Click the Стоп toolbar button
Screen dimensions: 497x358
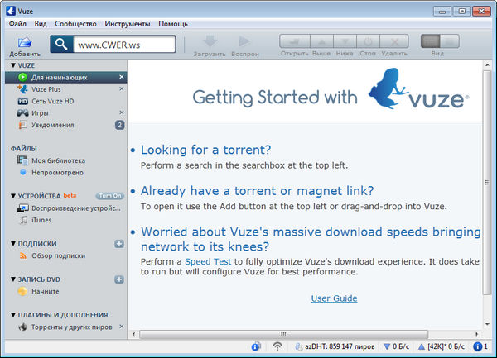(x=369, y=41)
